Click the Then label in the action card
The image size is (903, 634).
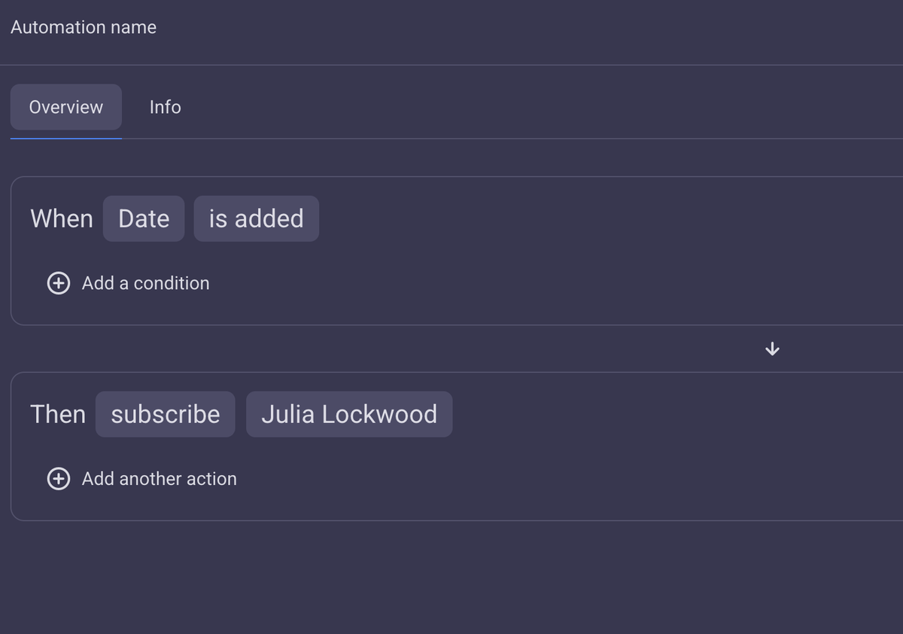58,414
